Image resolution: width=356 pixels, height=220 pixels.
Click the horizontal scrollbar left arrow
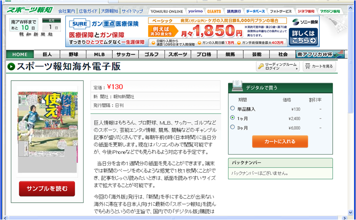click(x=5, y=218)
